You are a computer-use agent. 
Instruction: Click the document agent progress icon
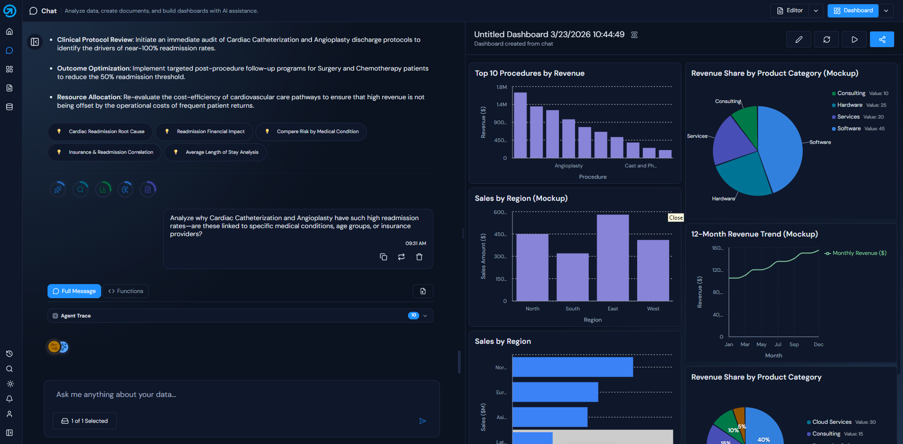point(148,190)
